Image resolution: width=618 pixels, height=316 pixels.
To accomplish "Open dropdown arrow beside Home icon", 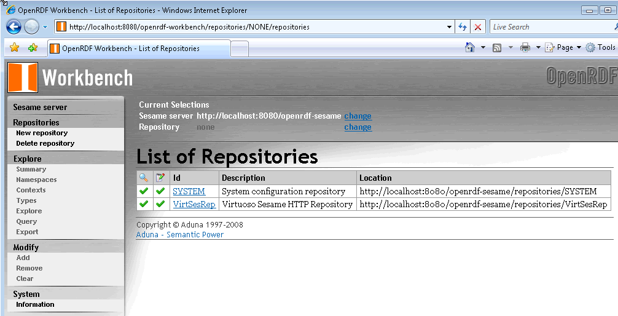I will (483, 47).
